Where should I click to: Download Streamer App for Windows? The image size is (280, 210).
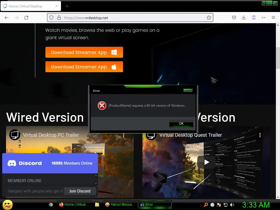tap(84, 52)
